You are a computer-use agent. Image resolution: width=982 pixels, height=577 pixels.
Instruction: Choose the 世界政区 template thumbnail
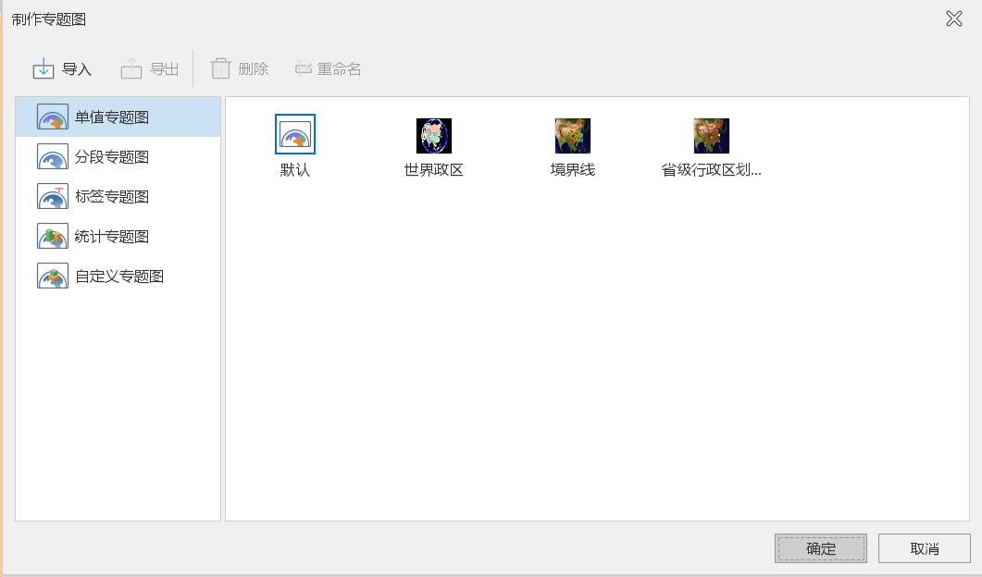click(433, 135)
